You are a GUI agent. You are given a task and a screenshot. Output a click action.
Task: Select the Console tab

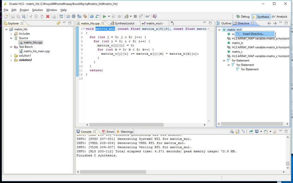[x=86, y=132]
